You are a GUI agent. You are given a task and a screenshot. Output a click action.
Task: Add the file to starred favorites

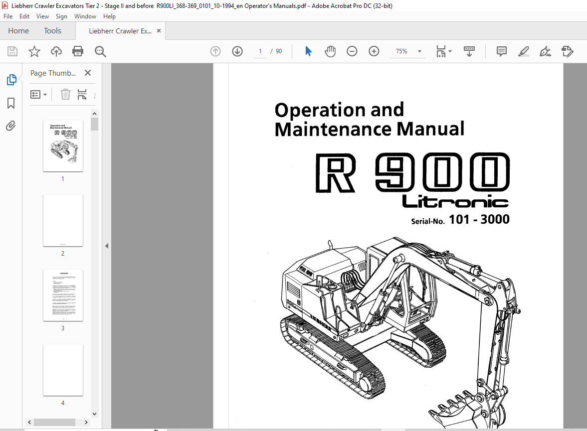click(x=34, y=51)
